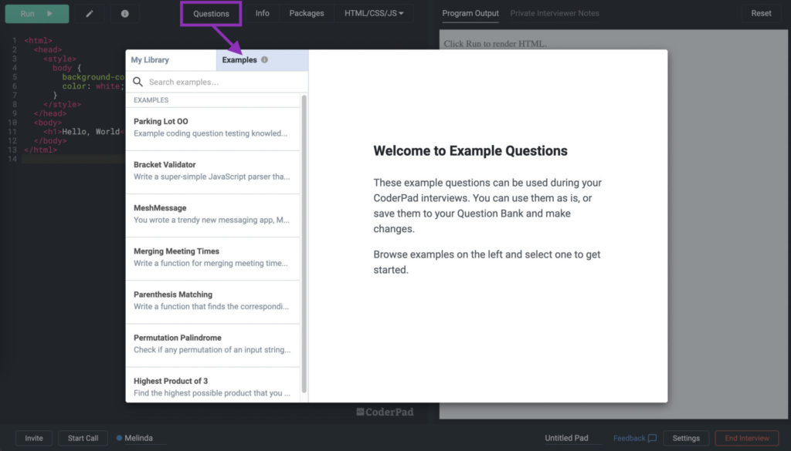Open the Questions tab
This screenshot has width=791, height=451.
pos(211,13)
